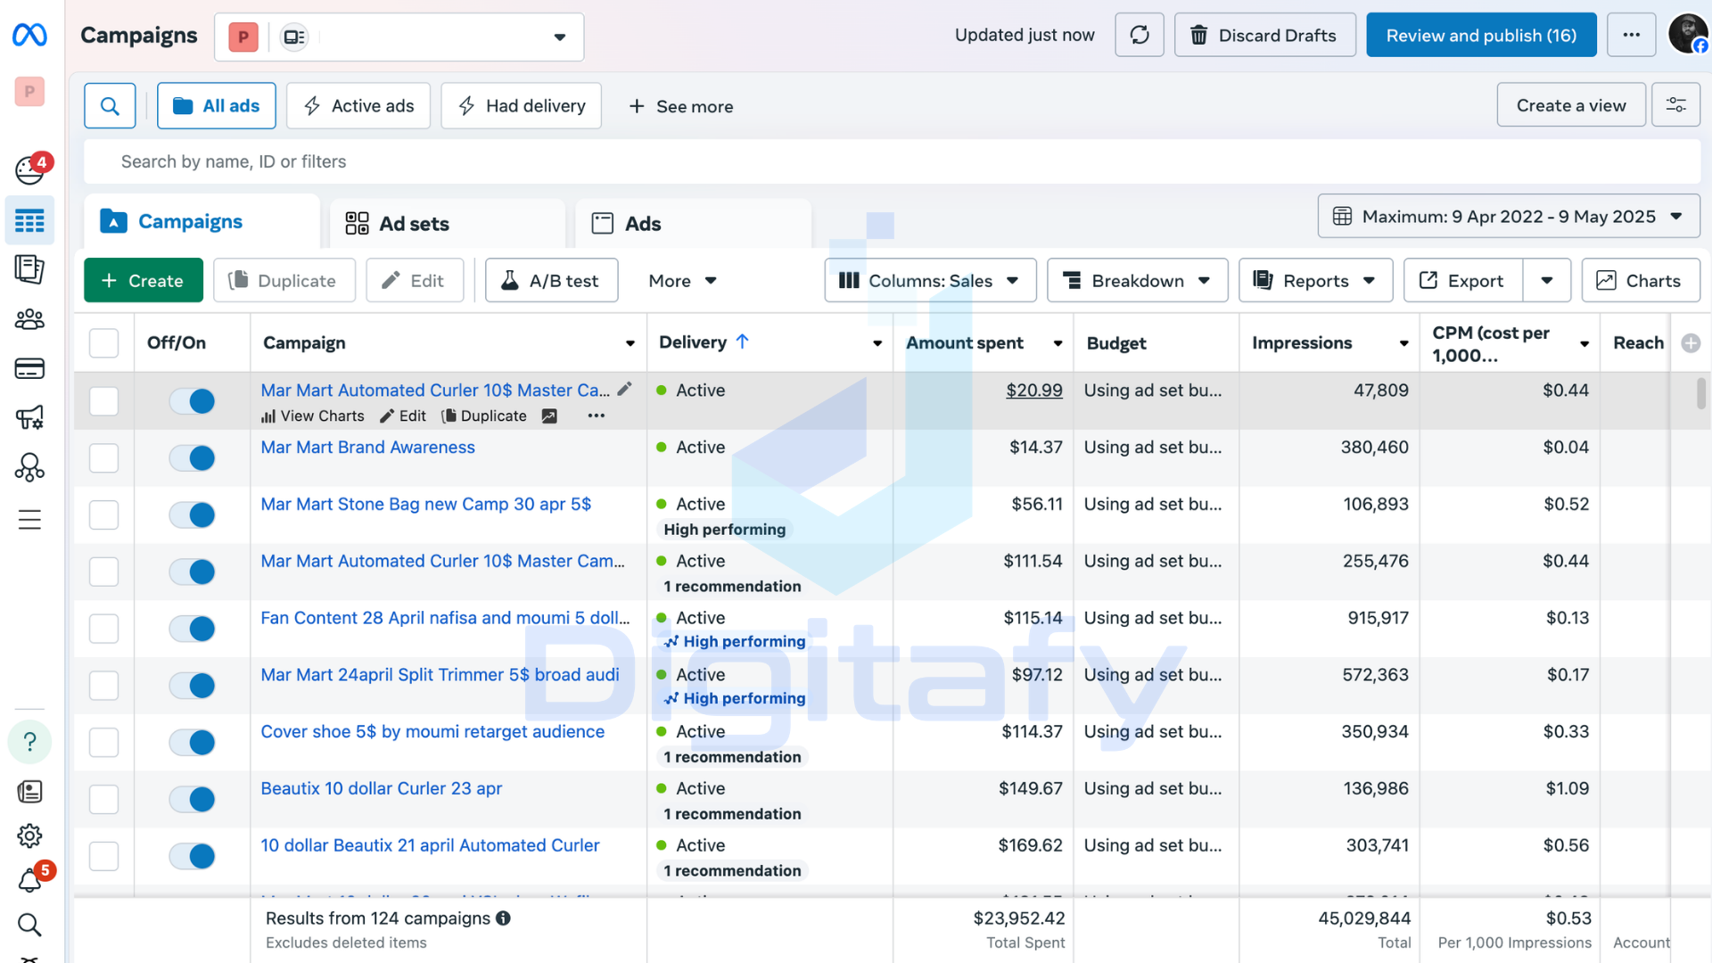Image resolution: width=1712 pixels, height=963 pixels.
Task: Open the Breakdown dropdown
Action: point(1138,281)
